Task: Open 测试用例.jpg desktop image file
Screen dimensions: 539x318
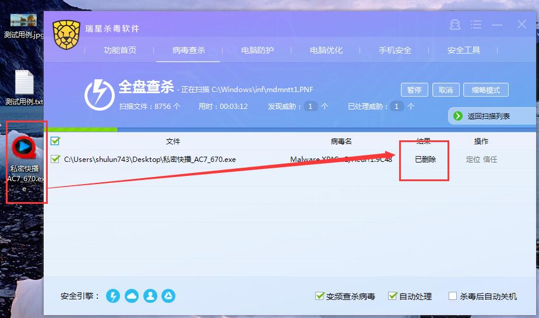Action: [23, 26]
